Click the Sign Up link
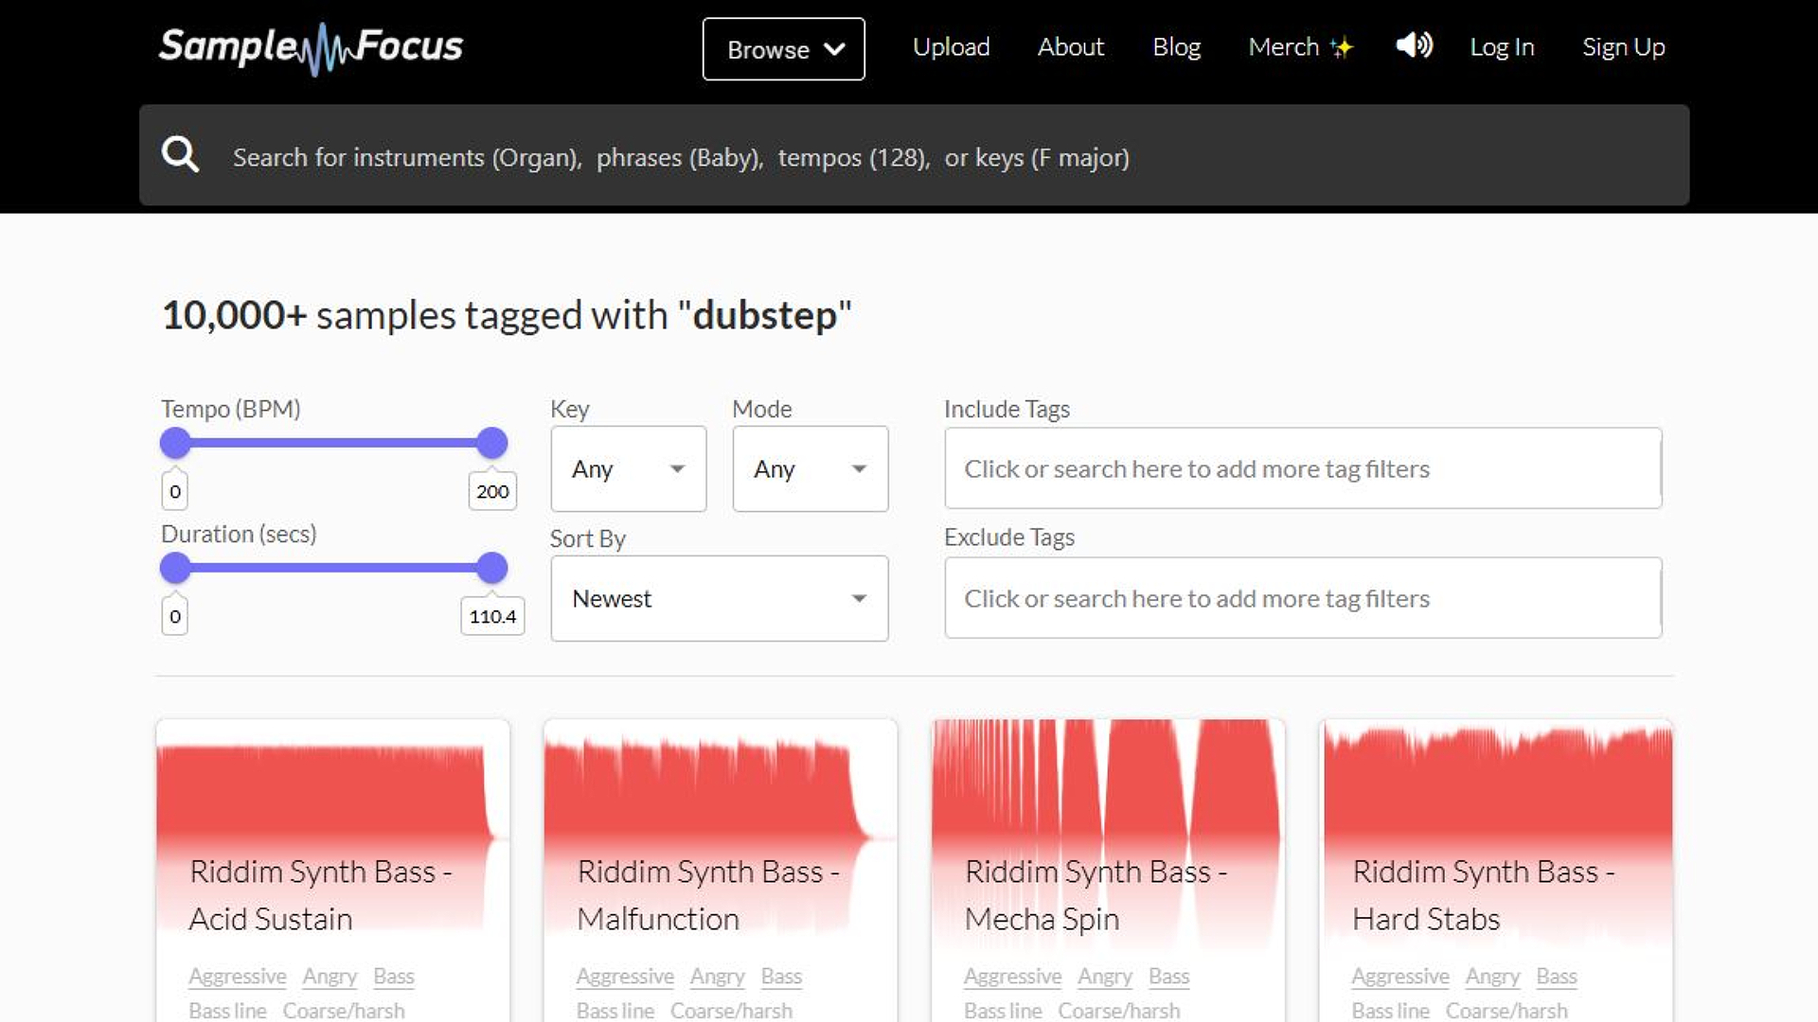This screenshot has width=1818, height=1022. click(1623, 47)
